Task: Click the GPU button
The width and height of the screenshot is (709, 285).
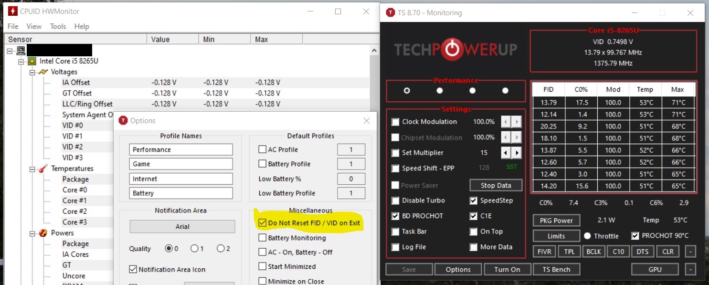Action: (655, 269)
